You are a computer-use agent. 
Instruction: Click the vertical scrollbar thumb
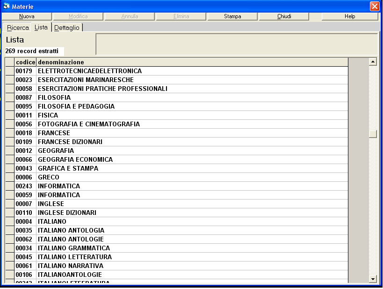click(373, 134)
